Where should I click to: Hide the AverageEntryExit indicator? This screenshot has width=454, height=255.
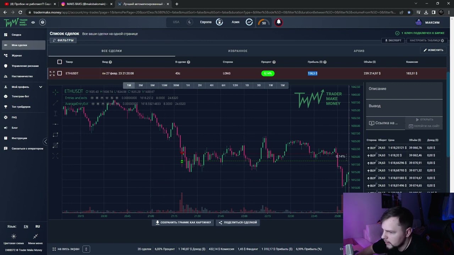(93, 104)
